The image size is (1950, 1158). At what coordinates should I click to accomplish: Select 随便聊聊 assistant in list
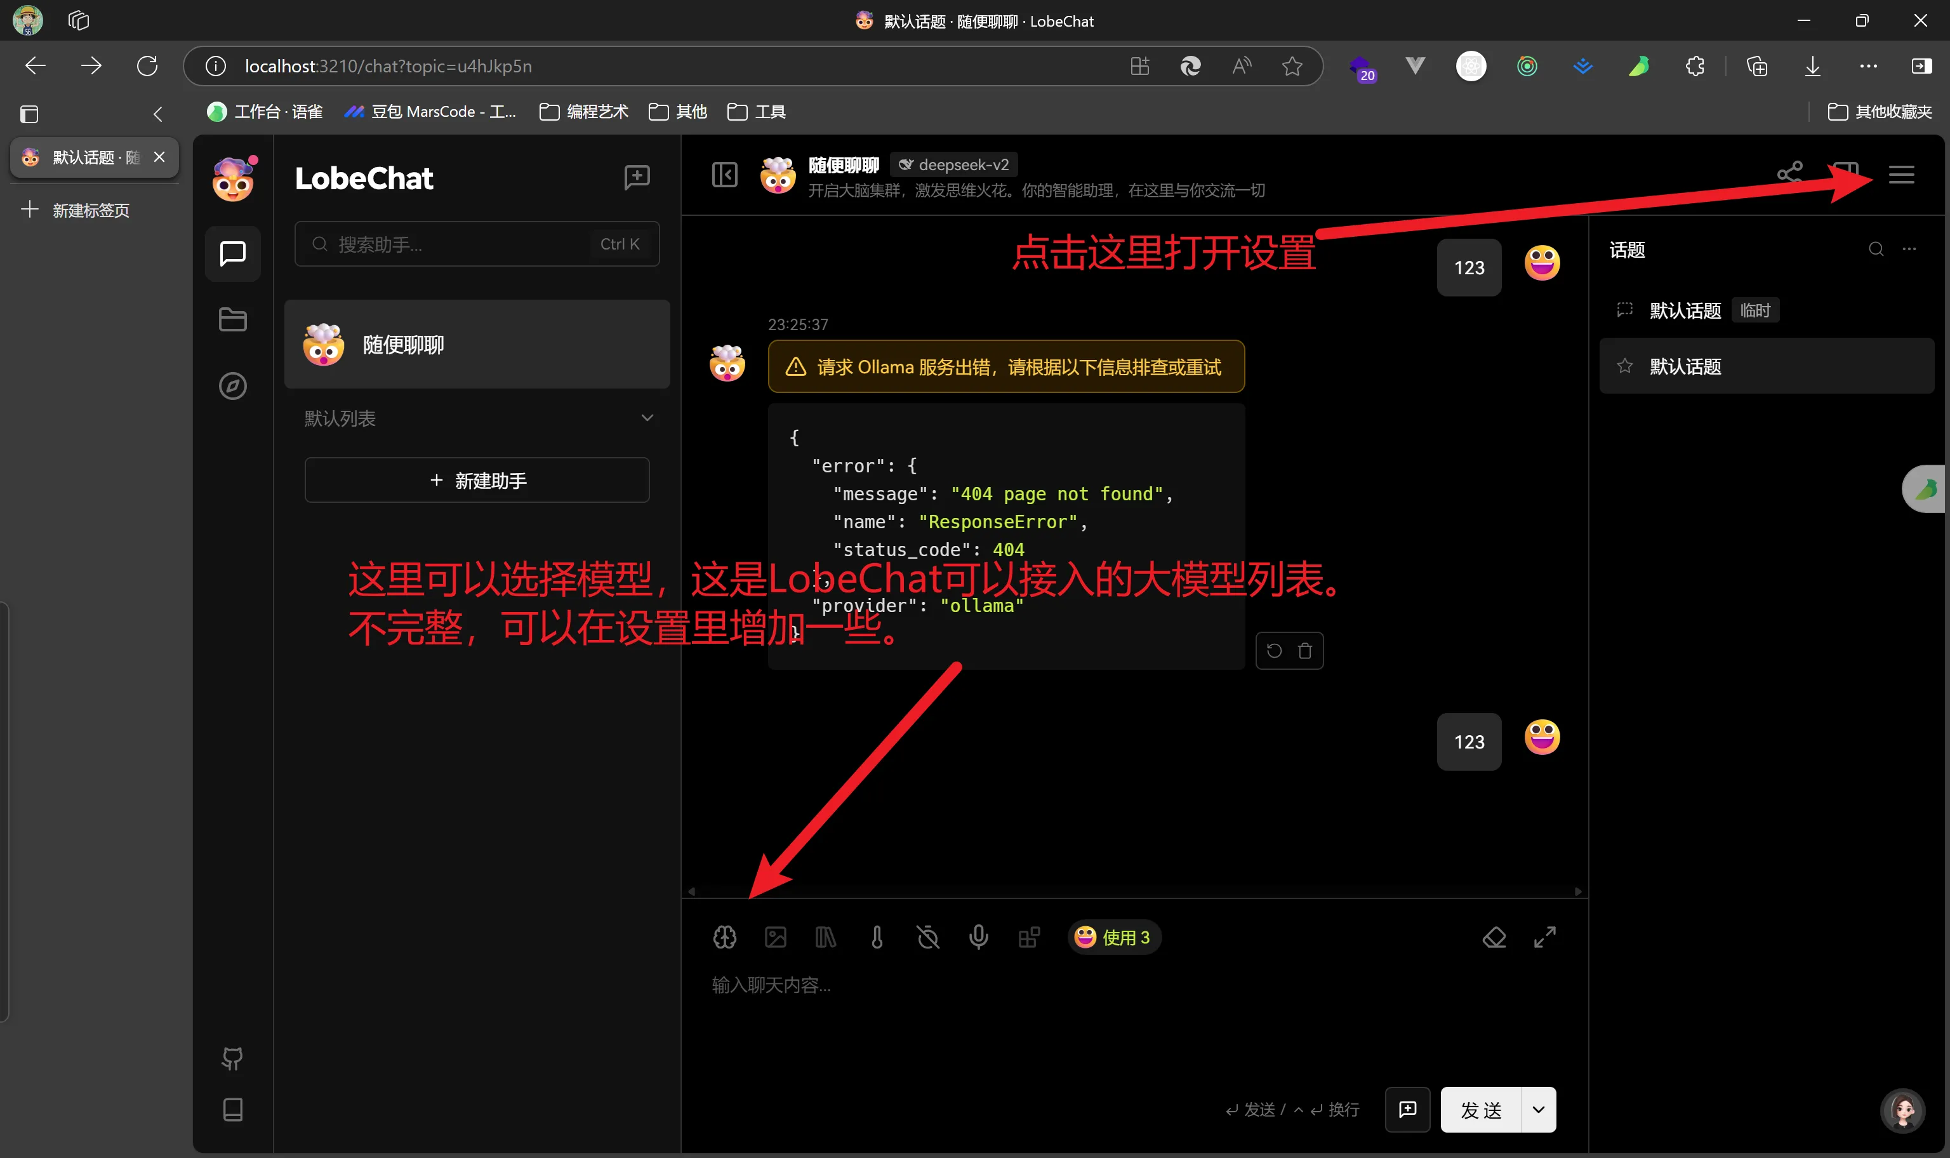[x=477, y=344]
